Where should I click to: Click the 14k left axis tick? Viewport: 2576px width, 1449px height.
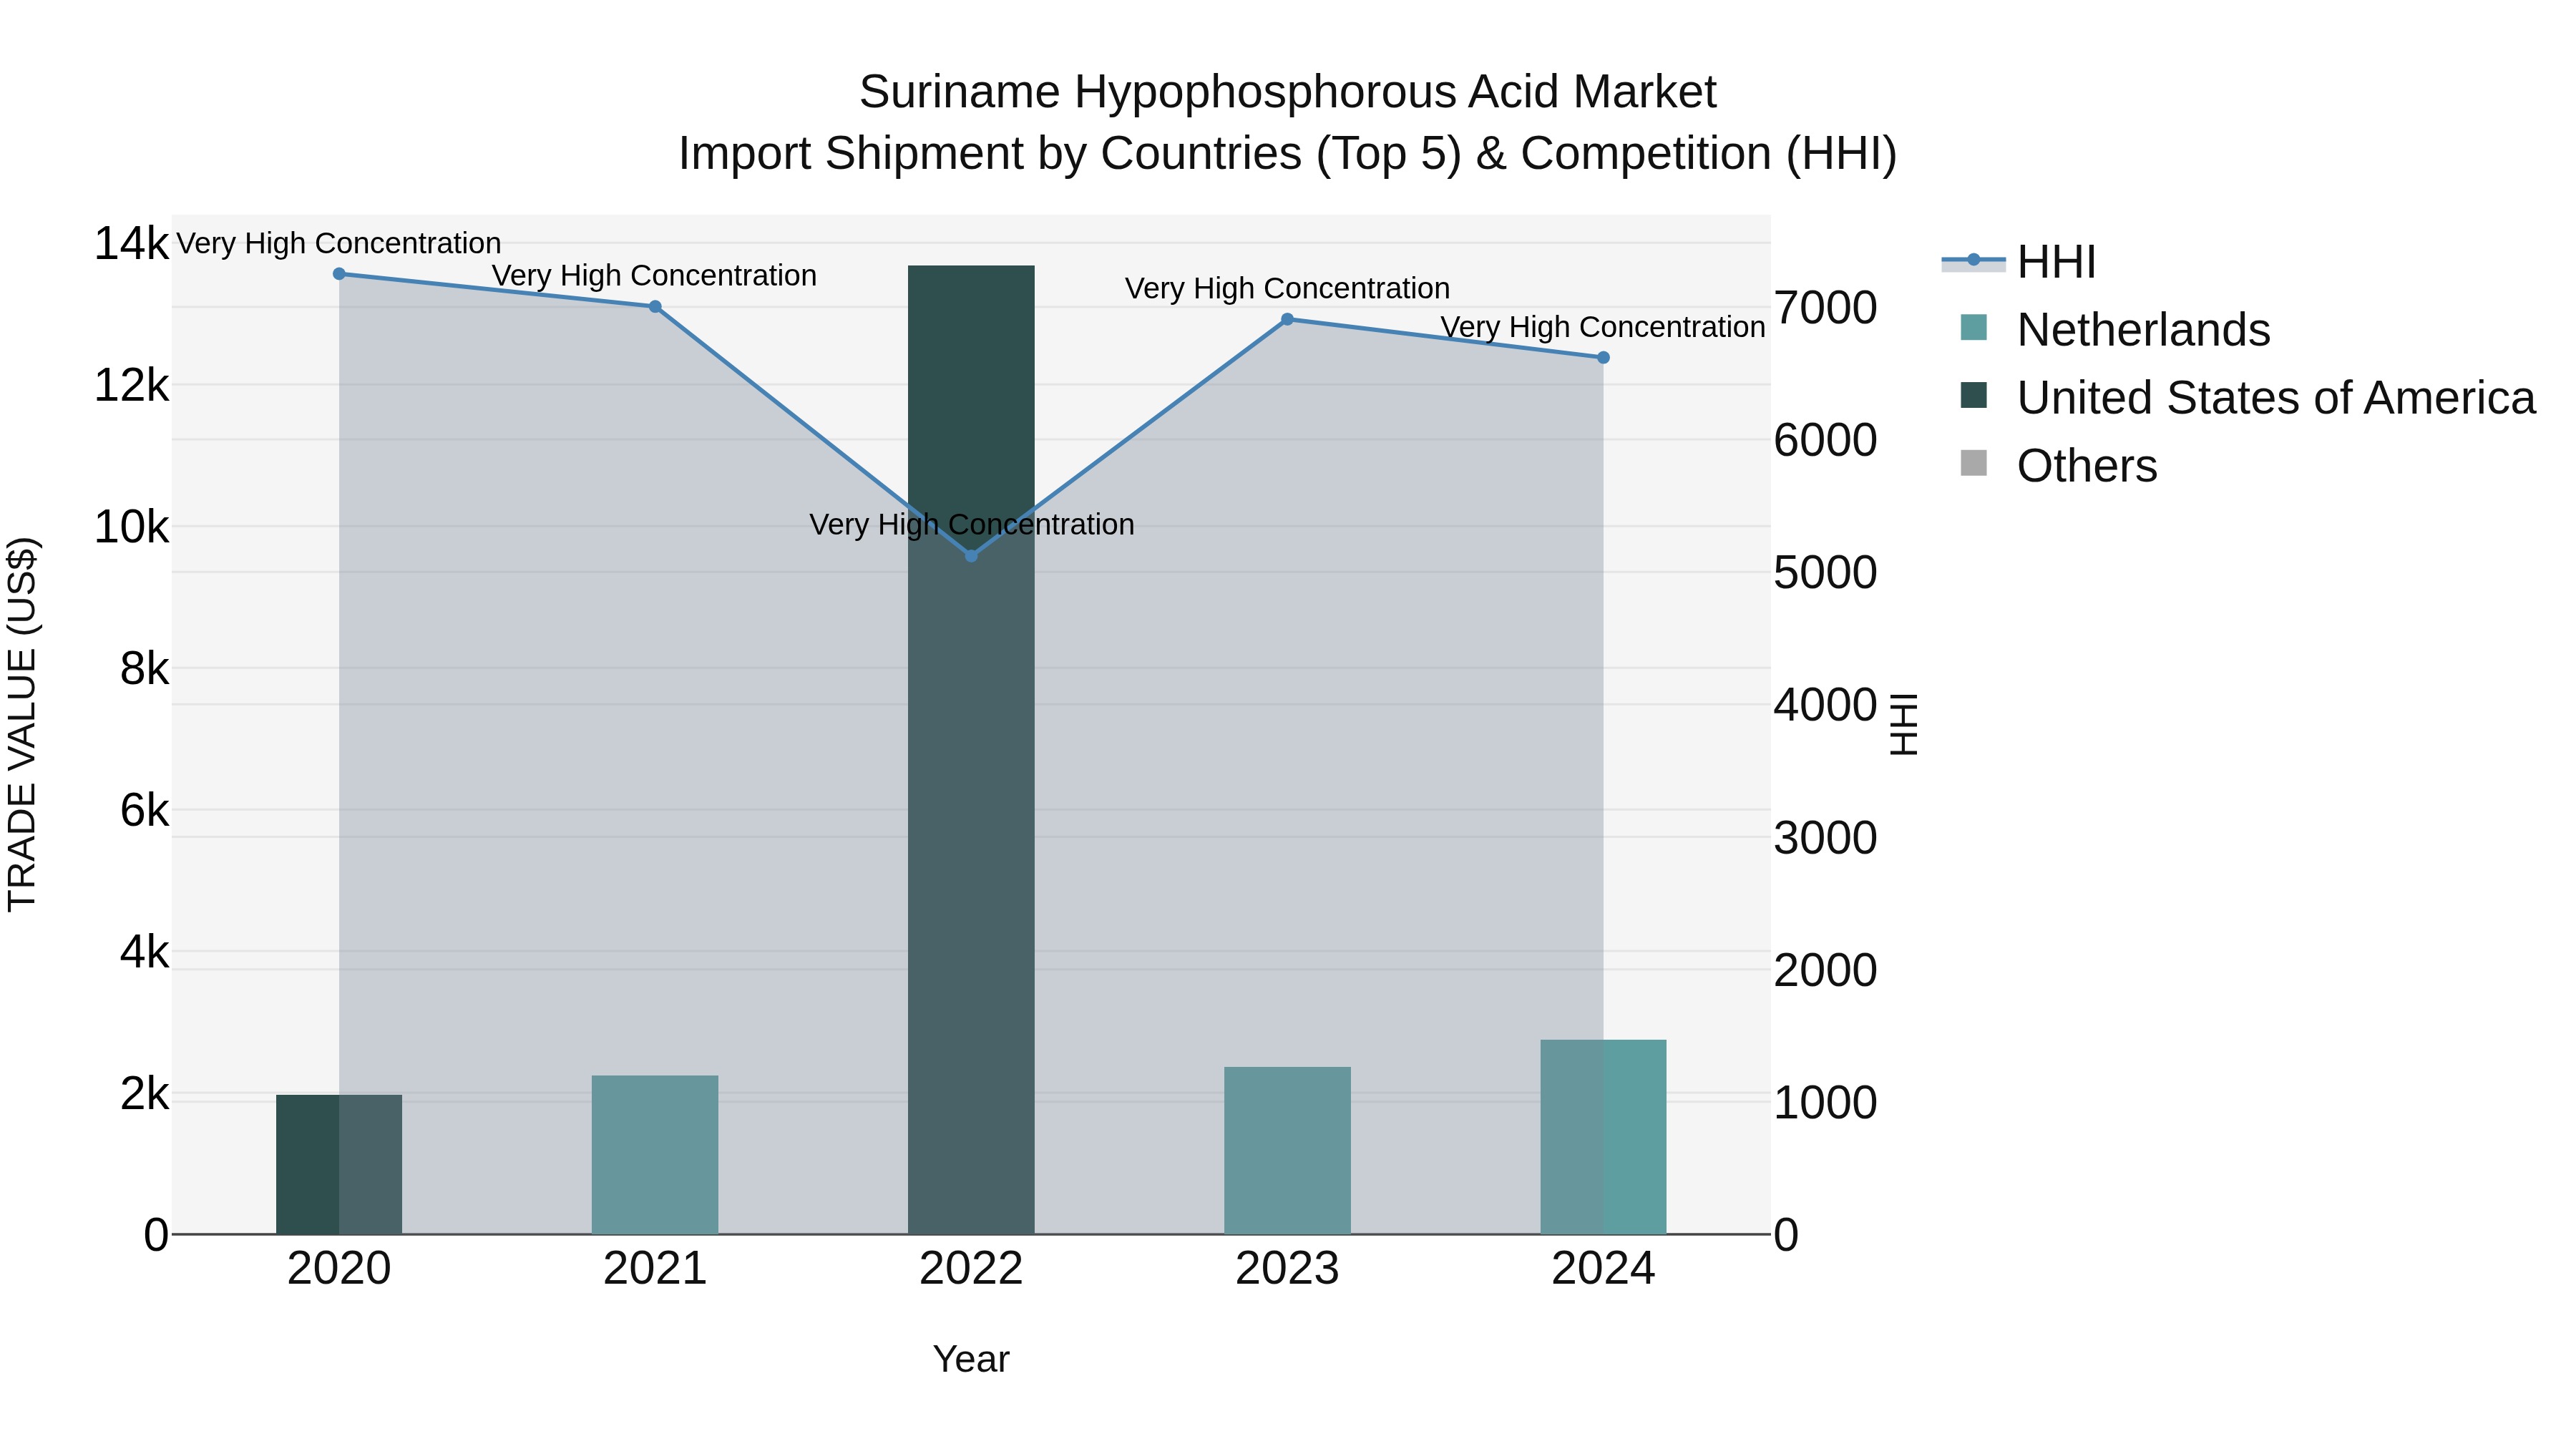131,244
